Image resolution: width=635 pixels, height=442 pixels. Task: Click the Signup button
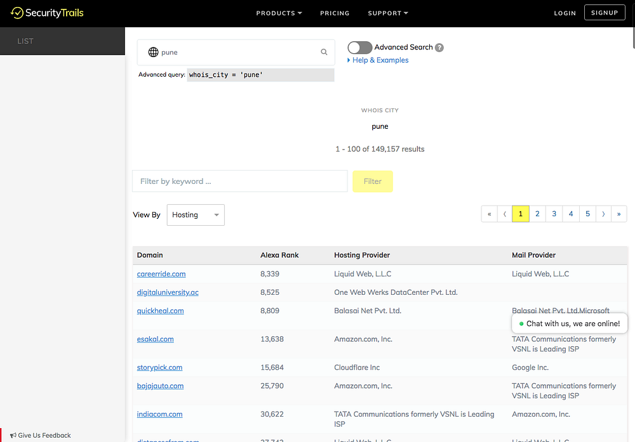pos(605,13)
